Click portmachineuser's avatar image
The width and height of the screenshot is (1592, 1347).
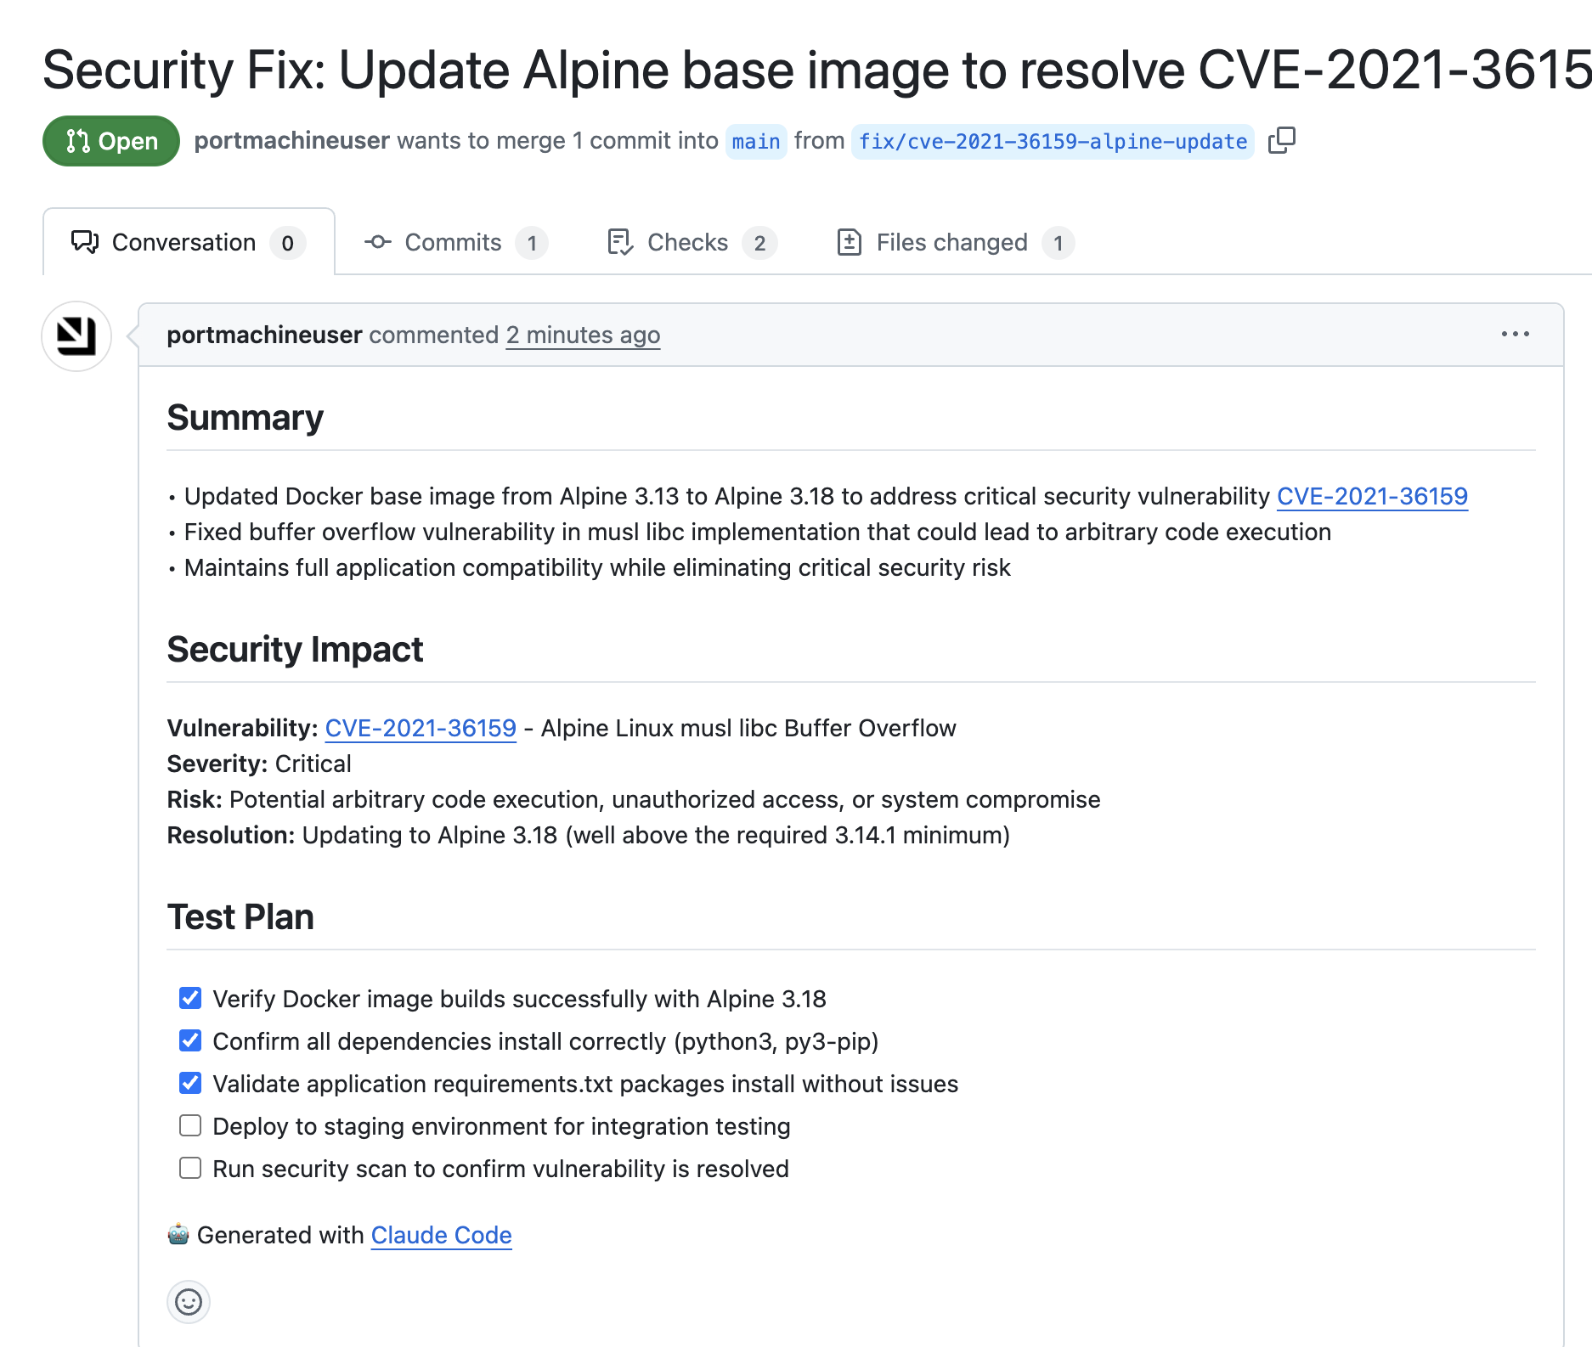coord(76,336)
